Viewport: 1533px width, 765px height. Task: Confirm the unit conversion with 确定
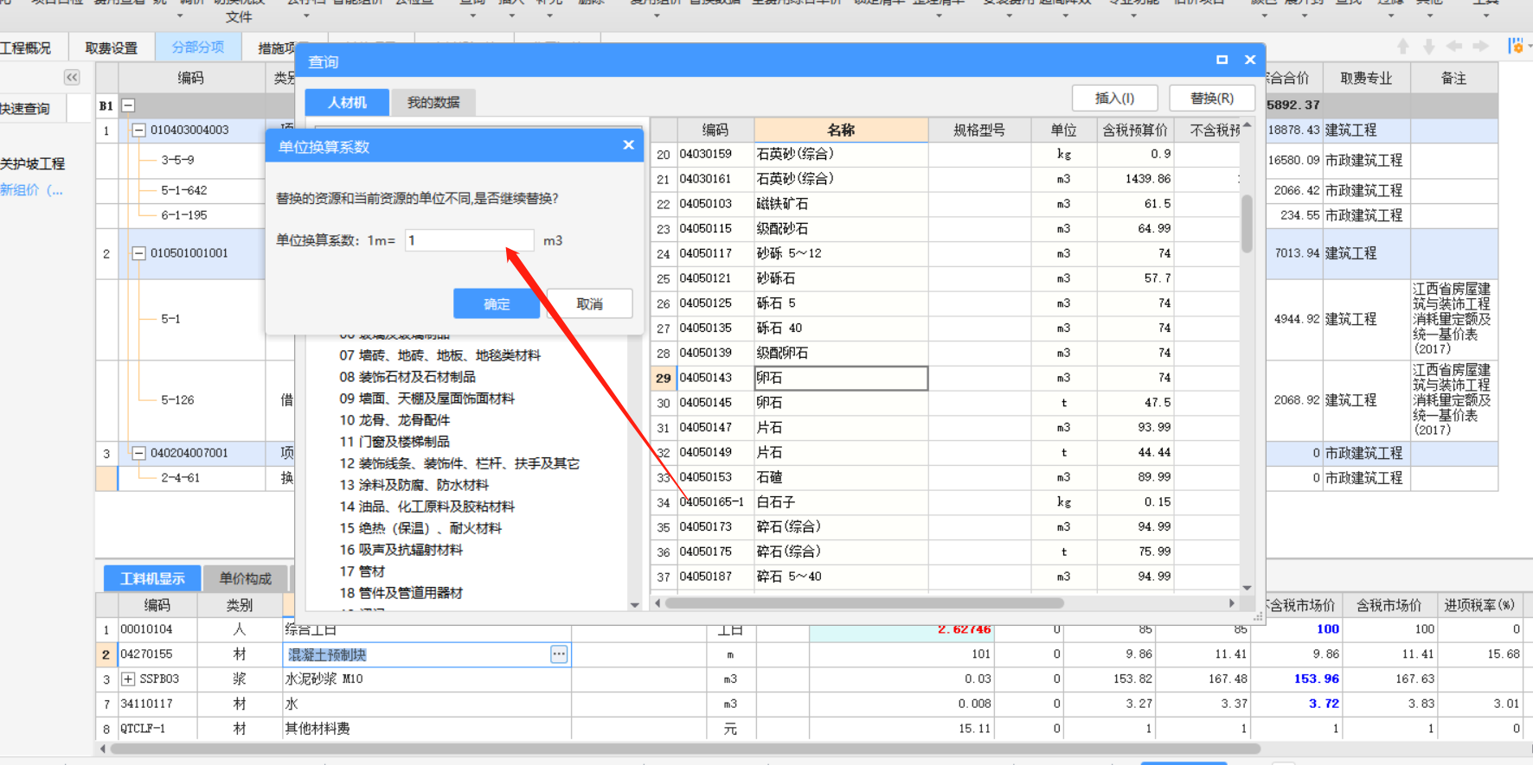click(x=497, y=303)
